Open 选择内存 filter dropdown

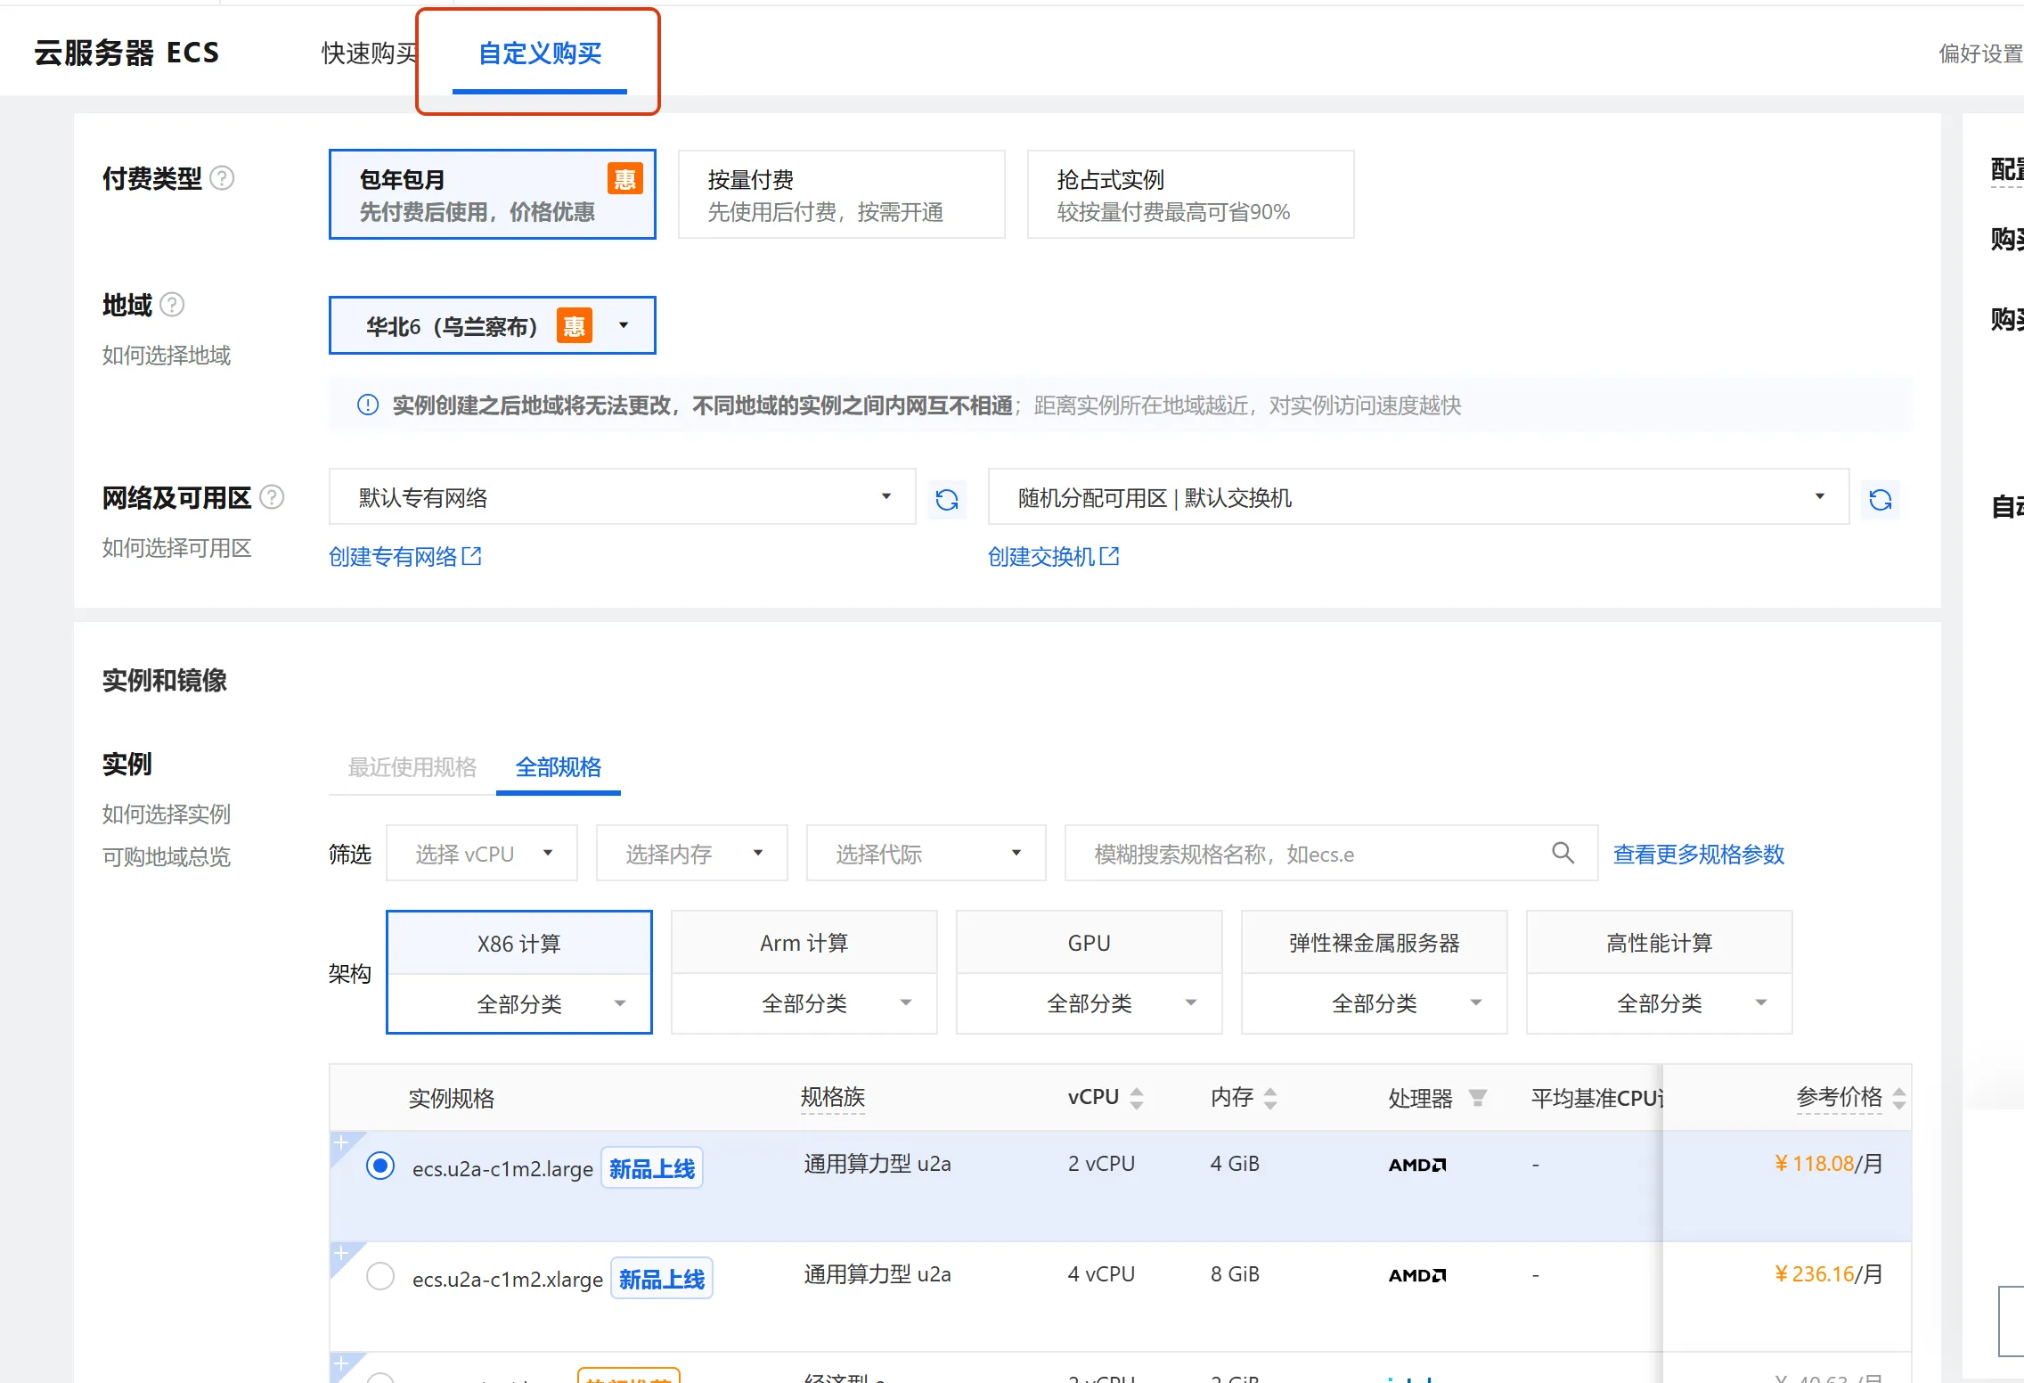[x=692, y=854]
